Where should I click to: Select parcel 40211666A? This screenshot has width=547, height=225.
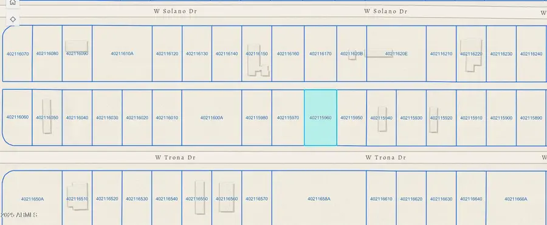tap(516, 199)
